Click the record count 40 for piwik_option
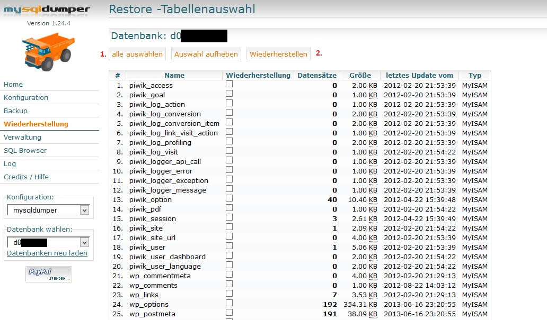 click(x=332, y=199)
